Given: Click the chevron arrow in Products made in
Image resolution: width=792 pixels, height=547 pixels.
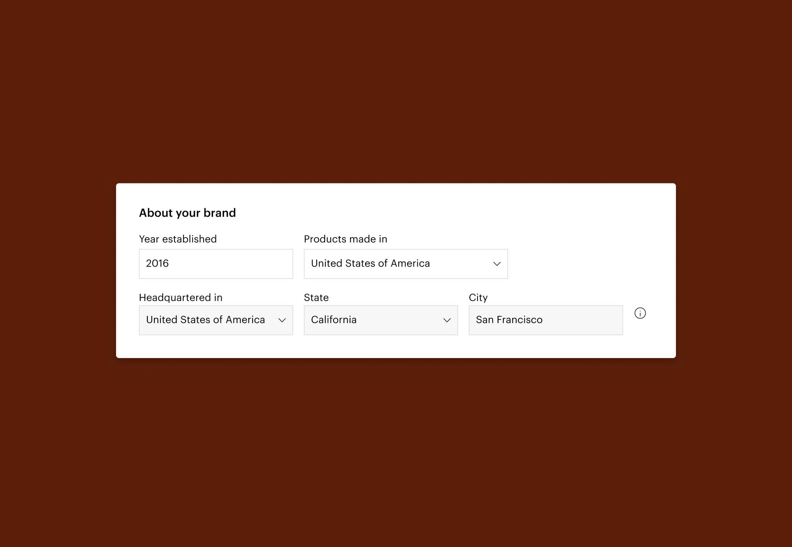Looking at the screenshot, I should pos(497,264).
